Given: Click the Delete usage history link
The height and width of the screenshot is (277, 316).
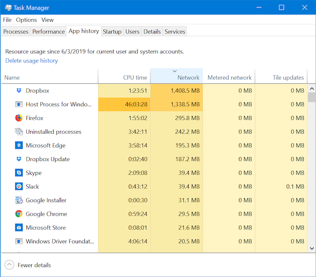Looking at the screenshot, I should pyautogui.click(x=32, y=61).
